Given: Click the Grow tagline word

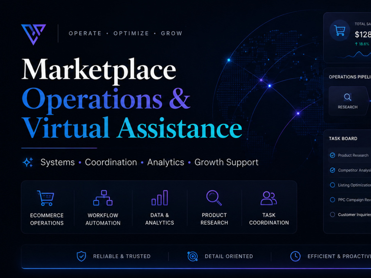Looking at the screenshot, I should coord(172,33).
